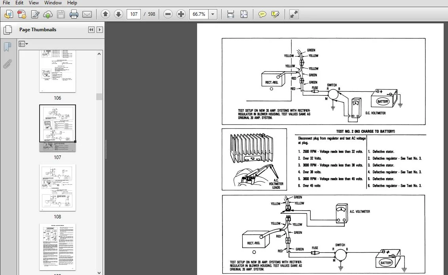Click the 'A.C. VOLTMETER' diagram label
Viewport: 448px width, 275px height.
360,212
